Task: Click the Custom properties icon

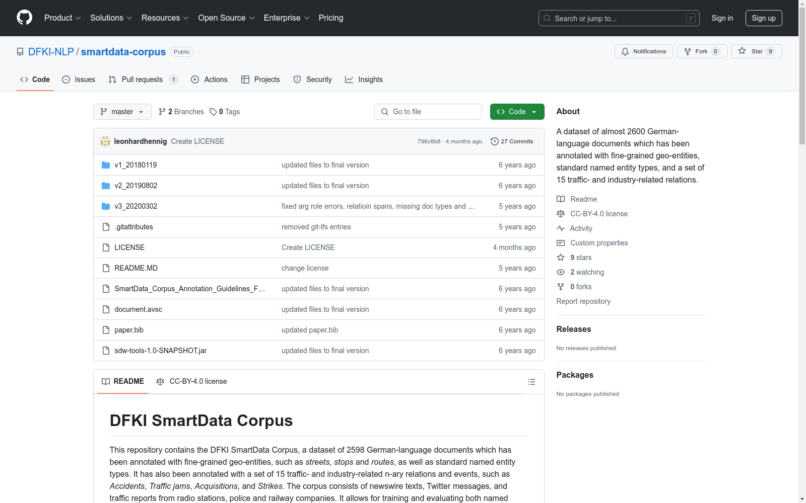Action: 561,243
